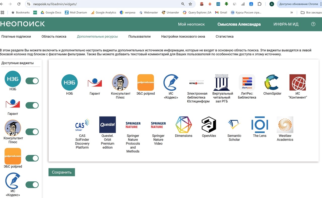The image size is (322, 198).
Task: Click Доступно обновление Chrome button
Action: tap(299, 4)
